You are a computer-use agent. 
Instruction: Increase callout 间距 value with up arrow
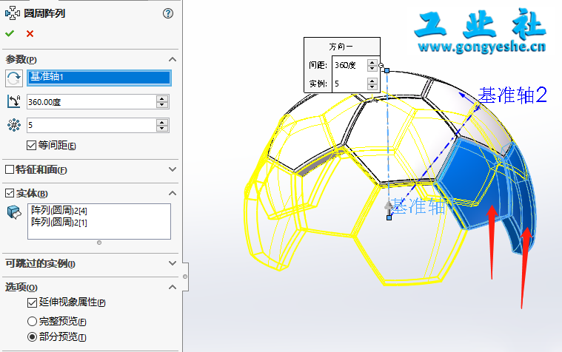[372, 62]
